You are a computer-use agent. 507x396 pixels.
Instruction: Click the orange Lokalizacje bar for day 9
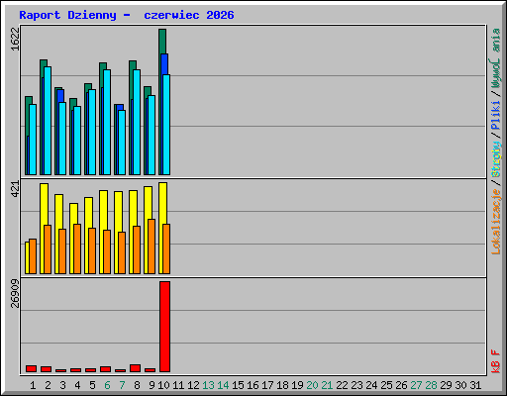point(152,247)
